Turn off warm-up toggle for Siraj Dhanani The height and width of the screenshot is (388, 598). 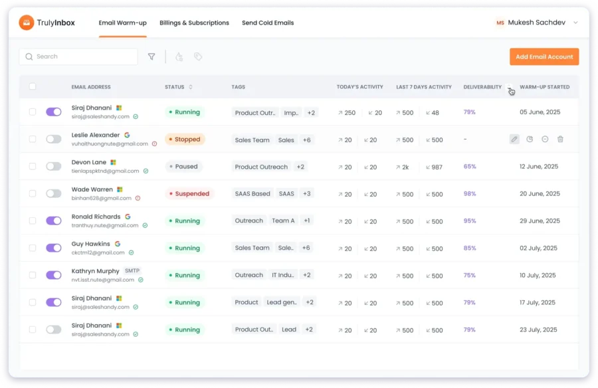coord(53,112)
